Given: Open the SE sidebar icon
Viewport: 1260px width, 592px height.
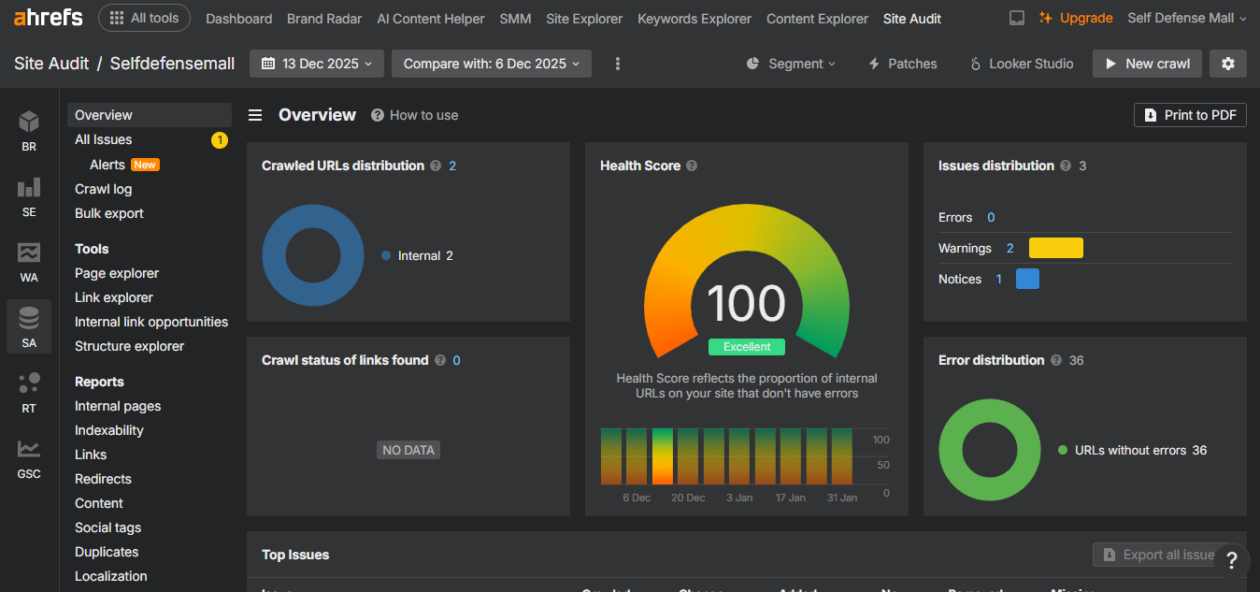Looking at the screenshot, I should click(x=29, y=197).
